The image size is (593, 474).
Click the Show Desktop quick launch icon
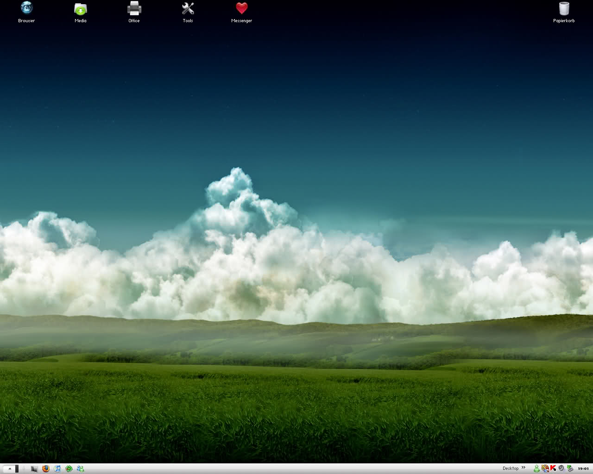(34, 468)
